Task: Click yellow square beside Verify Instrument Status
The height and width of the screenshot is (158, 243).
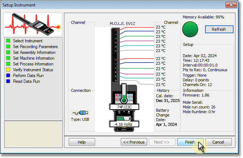Action: click(8, 70)
